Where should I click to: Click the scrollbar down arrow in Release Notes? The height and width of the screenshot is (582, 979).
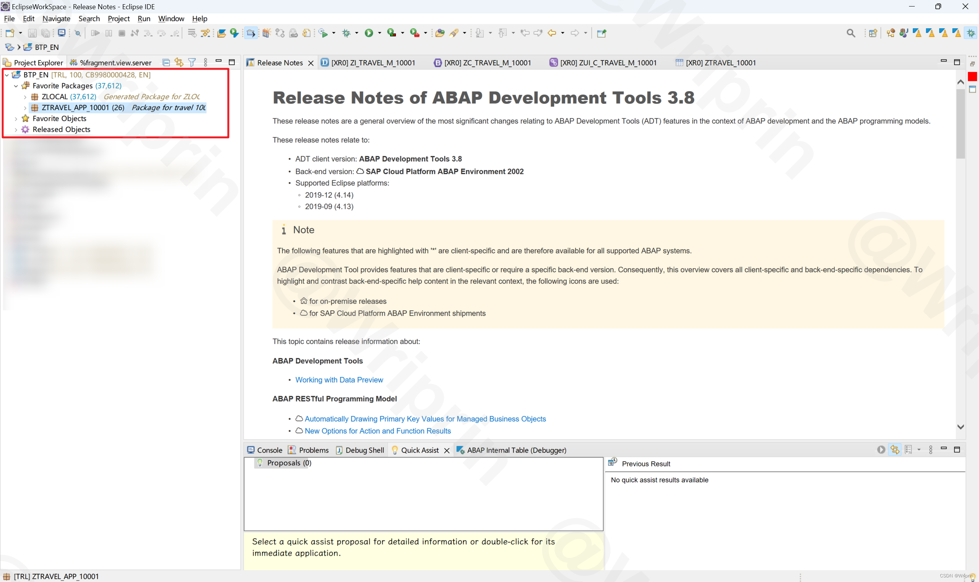[x=960, y=427]
